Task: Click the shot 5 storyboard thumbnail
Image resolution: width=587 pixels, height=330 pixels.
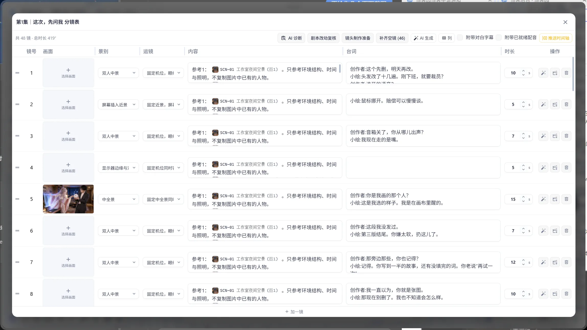Action: [68, 199]
